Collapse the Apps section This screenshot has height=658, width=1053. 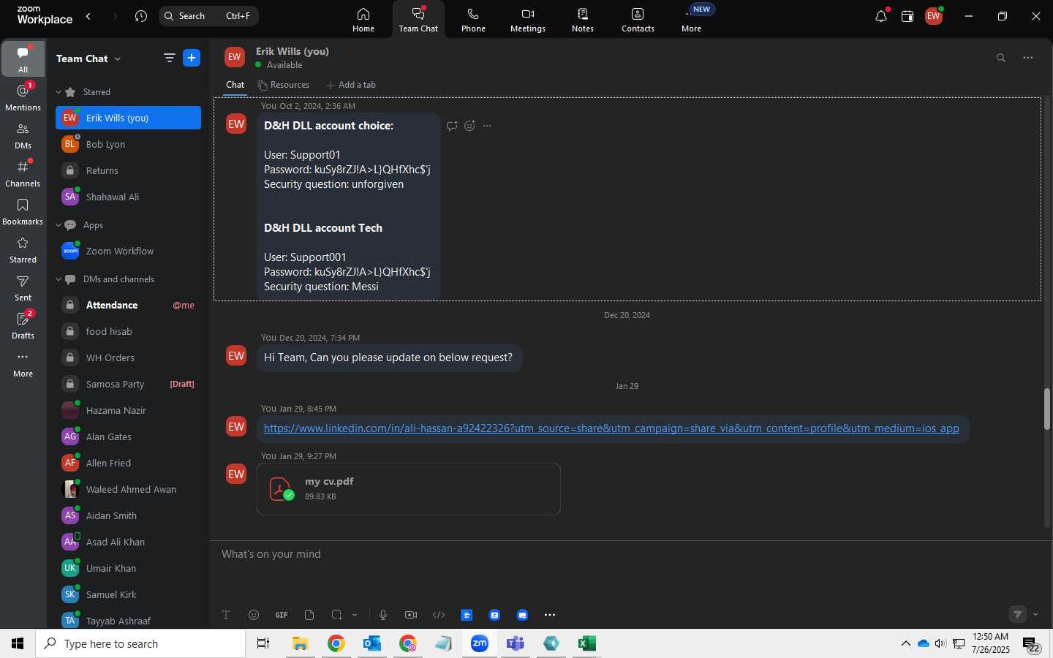coord(58,225)
